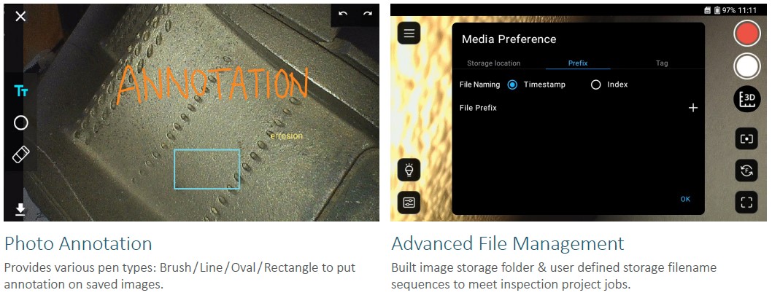
Task: Switch to Storage location tab
Action: (x=493, y=63)
